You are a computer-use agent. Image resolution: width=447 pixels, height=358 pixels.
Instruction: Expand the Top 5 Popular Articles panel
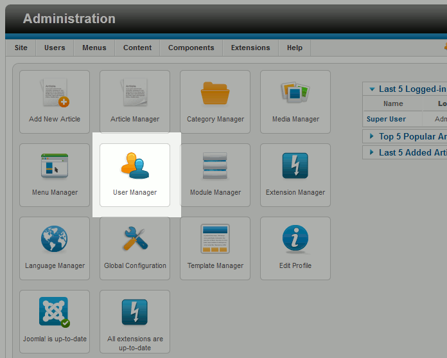[x=405, y=136]
